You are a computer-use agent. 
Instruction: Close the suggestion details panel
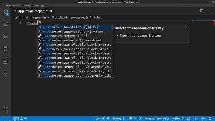click(x=187, y=27)
